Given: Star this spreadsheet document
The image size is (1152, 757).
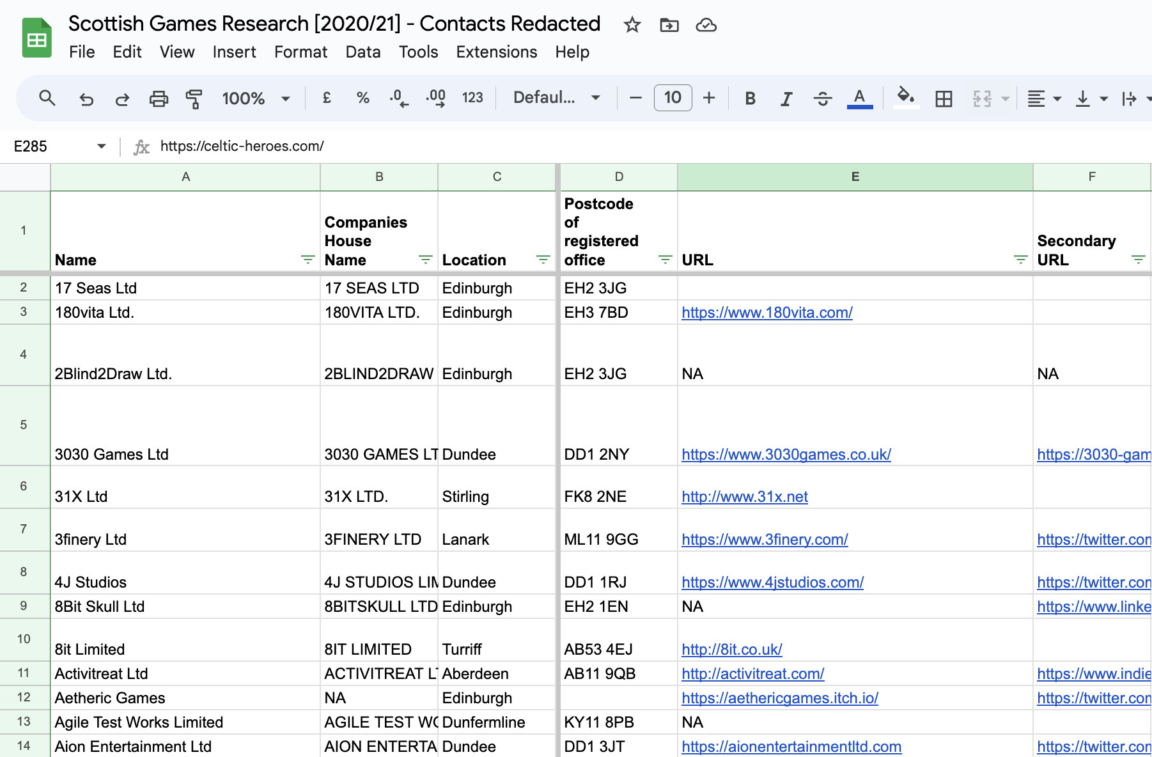Looking at the screenshot, I should coord(632,25).
